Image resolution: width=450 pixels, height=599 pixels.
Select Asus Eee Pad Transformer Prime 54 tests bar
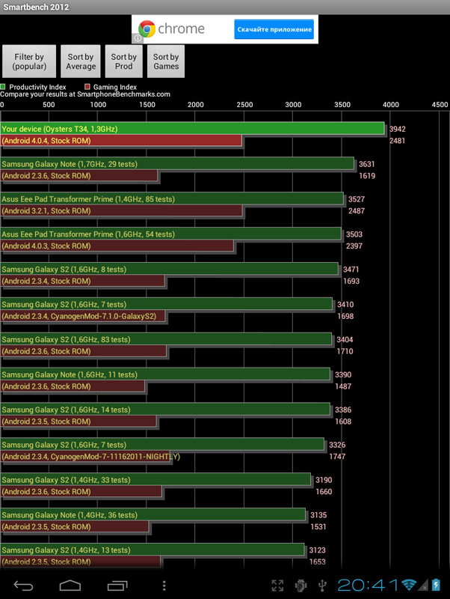[x=170, y=234]
